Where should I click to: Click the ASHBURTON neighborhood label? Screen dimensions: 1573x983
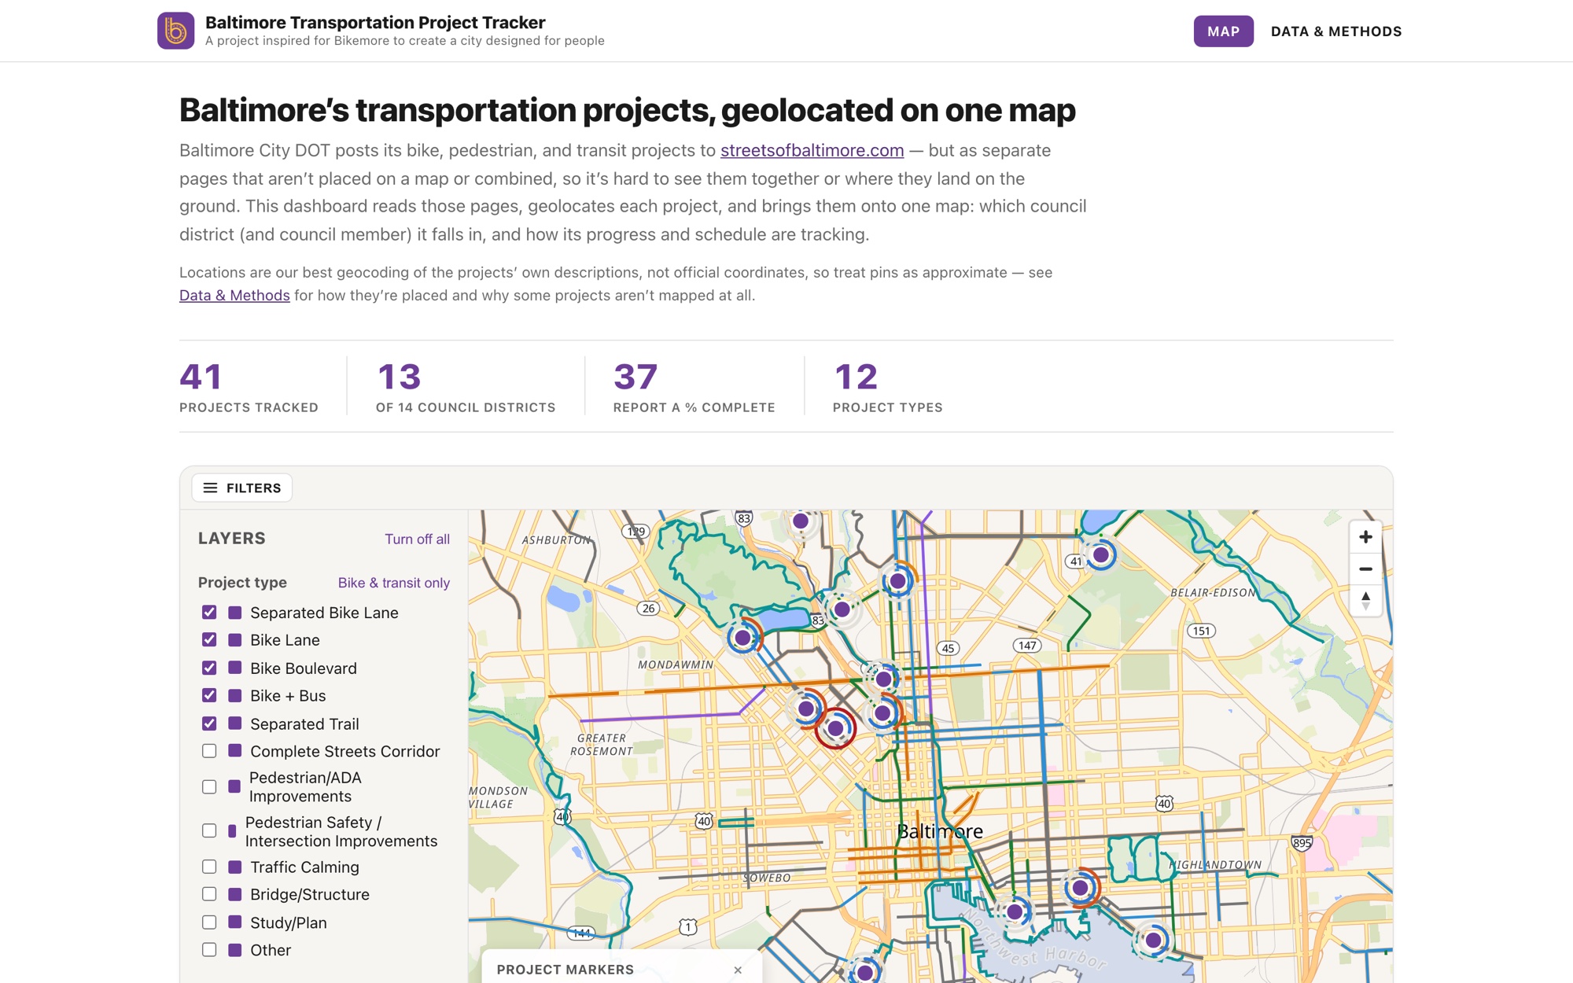(556, 540)
